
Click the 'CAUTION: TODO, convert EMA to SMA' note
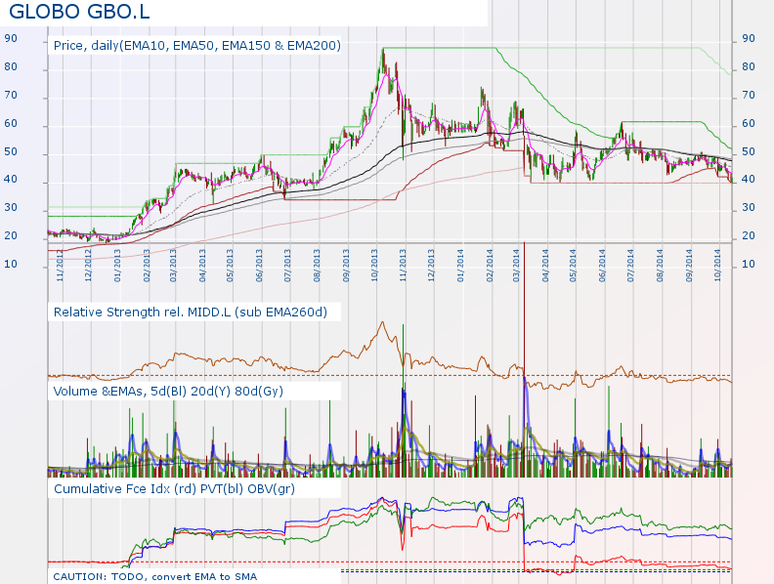click(x=155, y=576)
